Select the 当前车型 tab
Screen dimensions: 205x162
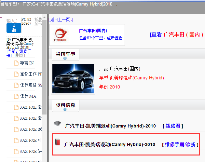(x=65, y=55)
